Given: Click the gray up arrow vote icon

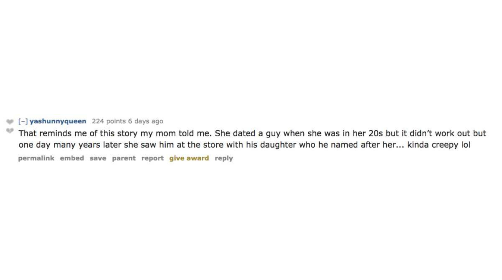Looking at the screenshot, I should click(x=10, y=122).
